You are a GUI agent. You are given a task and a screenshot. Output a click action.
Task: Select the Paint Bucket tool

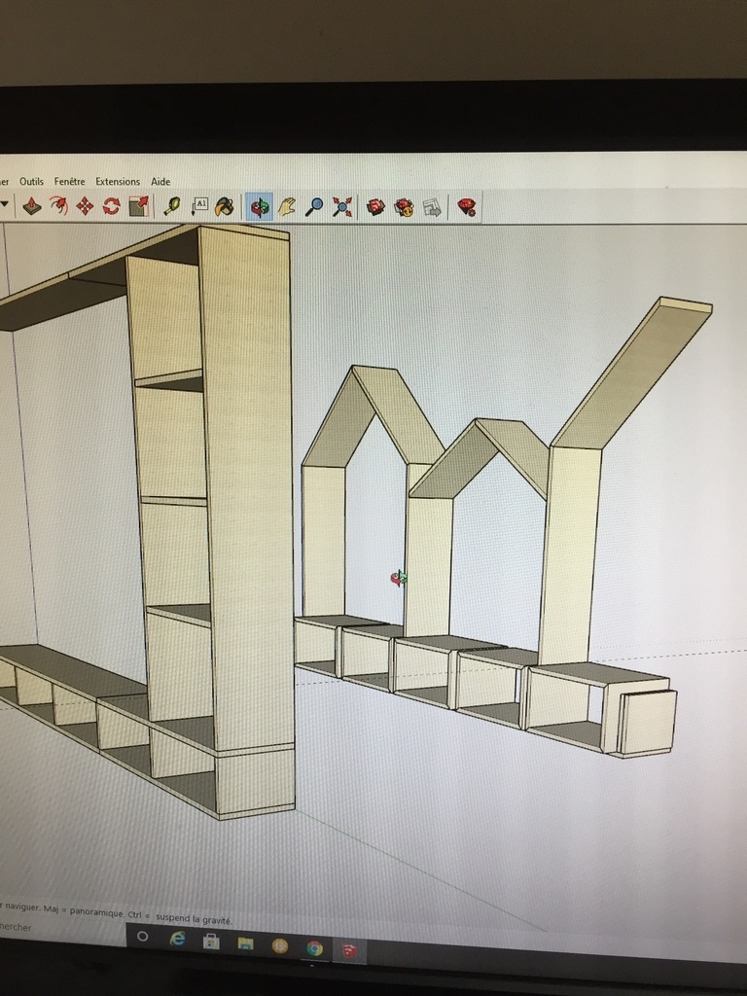225,206
